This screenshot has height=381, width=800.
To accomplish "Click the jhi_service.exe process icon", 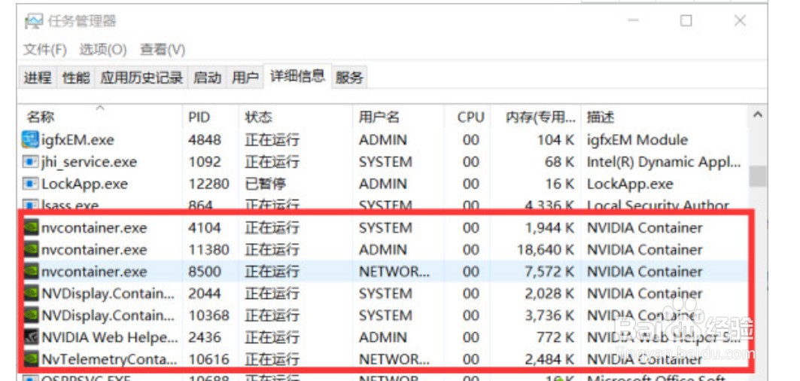I will [x=31, y=162].
